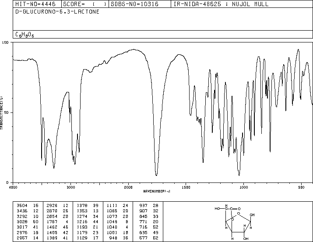
Task: Select peak 3292 in the table
Action: (22, 216)
